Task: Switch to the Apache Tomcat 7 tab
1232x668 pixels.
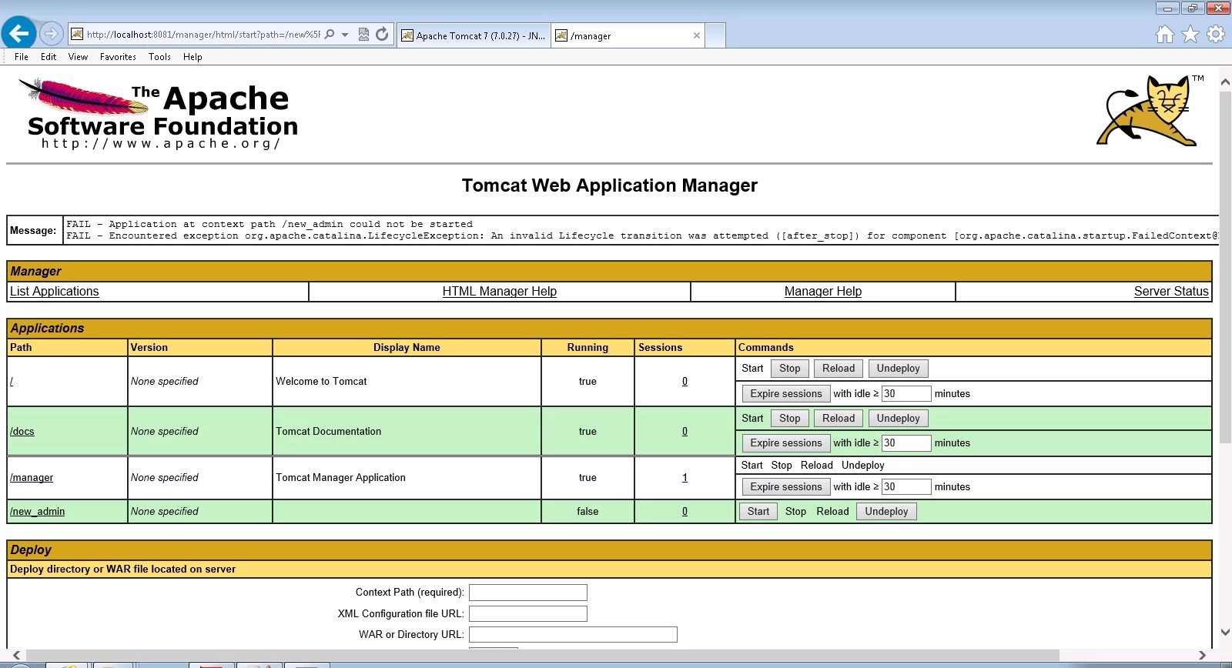Action: tap(474, 35)
